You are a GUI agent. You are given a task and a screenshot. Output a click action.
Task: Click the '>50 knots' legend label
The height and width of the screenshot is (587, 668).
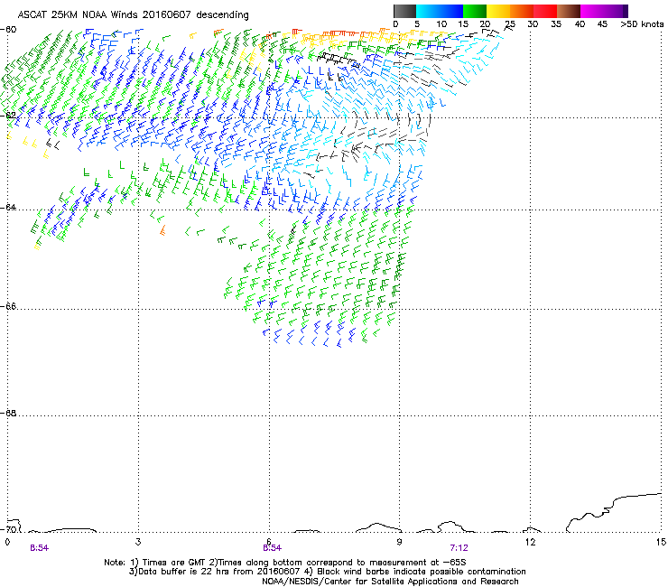pyautogui.click(x=642, y=24)
